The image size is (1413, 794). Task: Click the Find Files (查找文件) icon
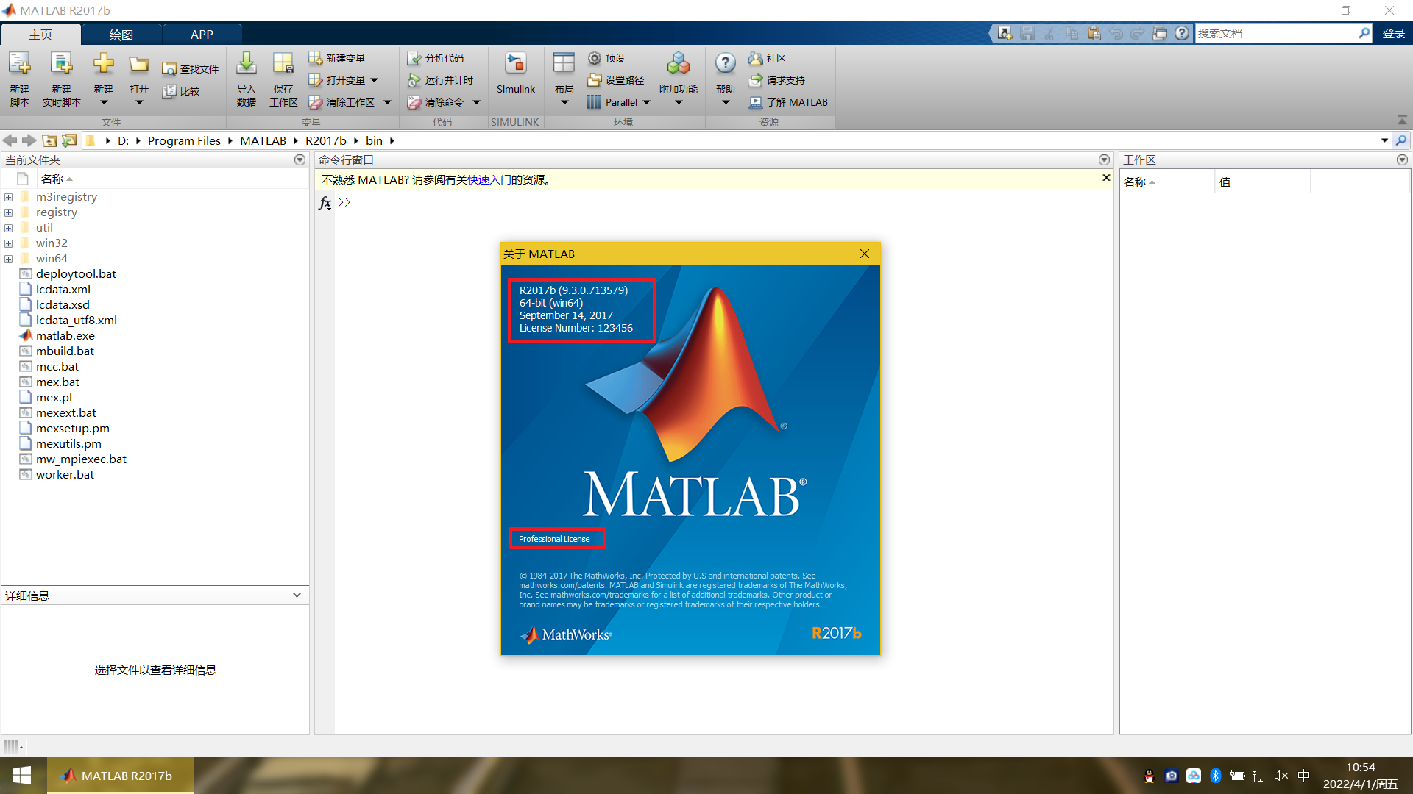coord(169,69)
